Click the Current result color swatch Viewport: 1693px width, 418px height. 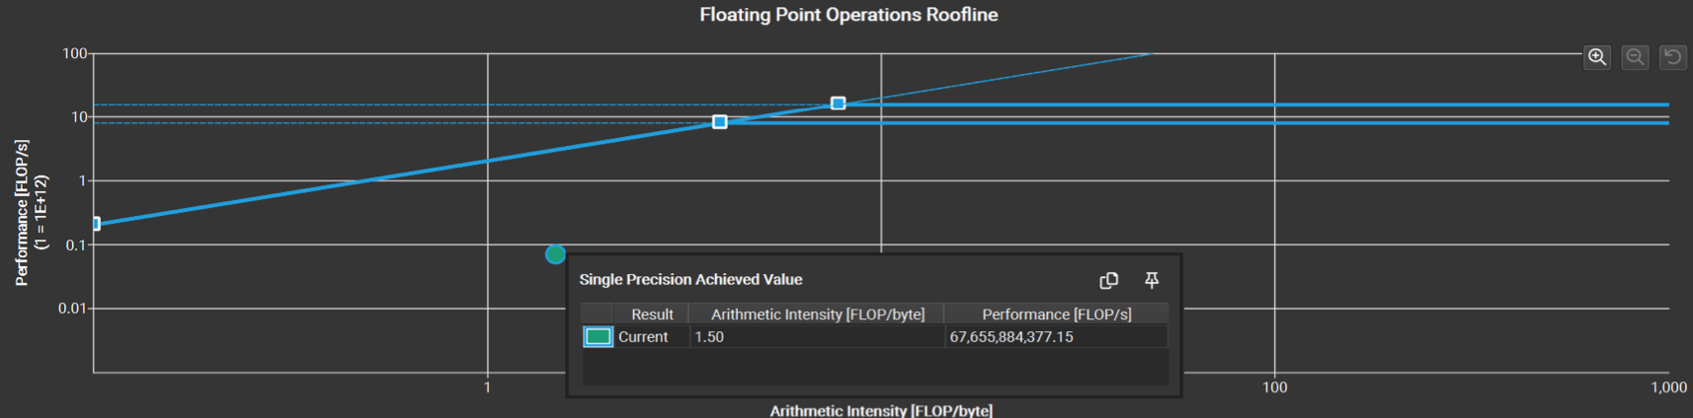(x=598, y=337)
